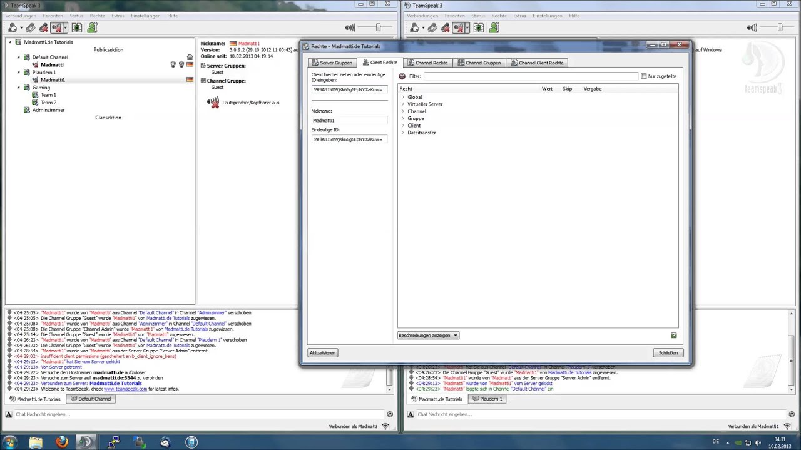Toggle speaker mute in right TeamSpeak toolbar
The height and width of the screenshot is (450, 801).
tap(457, 27)
